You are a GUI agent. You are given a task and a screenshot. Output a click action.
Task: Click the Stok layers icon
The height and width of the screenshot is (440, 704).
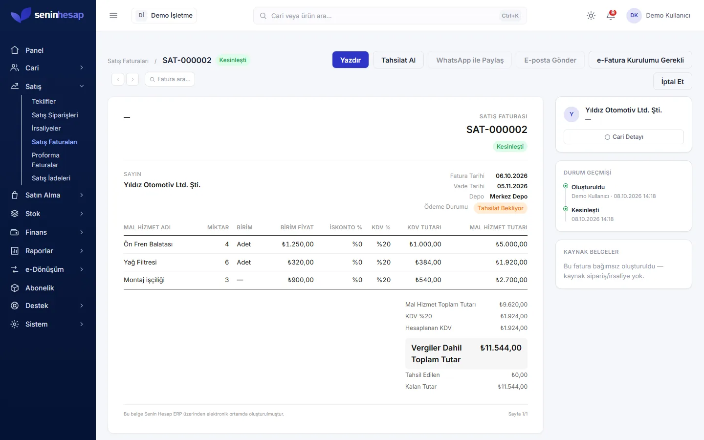[x=15, y=214]
